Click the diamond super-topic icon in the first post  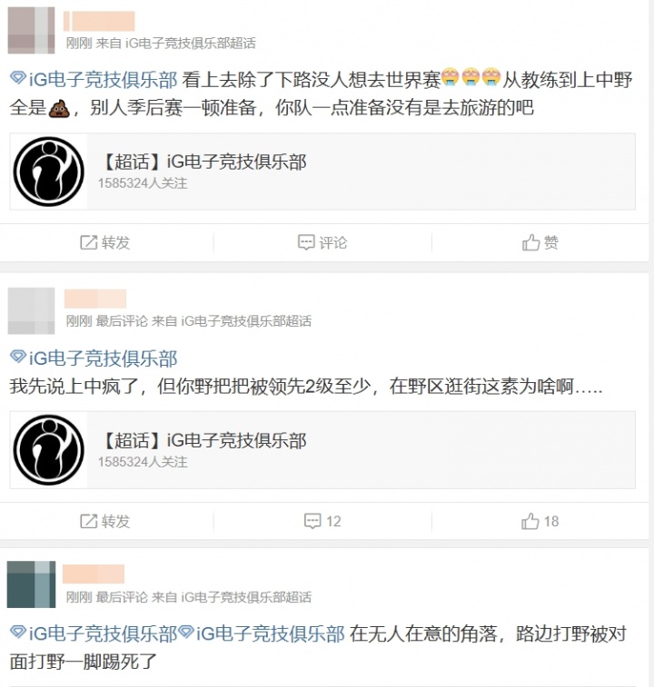click(18, 79)
